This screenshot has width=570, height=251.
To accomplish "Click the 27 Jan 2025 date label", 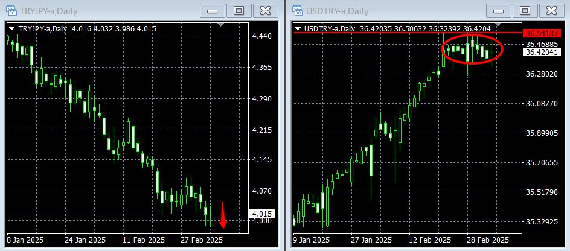I will (x=372, y=240).
